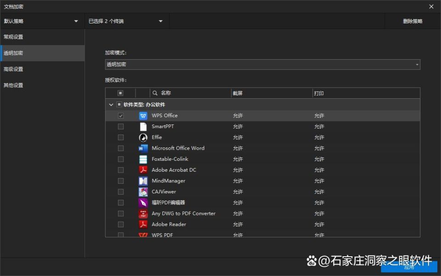This screenshot has height=276, width=441.
Task: Check the Adobe Reader checkbox
Action: pyautogui.click(x=121, y=224)
